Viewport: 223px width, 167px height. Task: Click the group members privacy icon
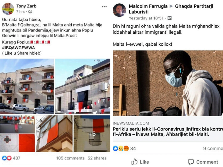point(169,18)
